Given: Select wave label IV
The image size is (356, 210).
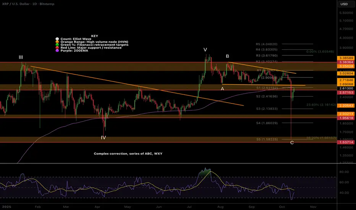Looking at the screenshot, I should 103,137.
